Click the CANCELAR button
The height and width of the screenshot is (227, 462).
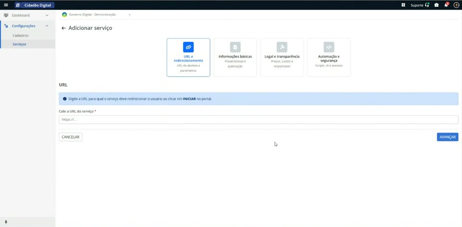pyautogui.click(x=70, y=137)
